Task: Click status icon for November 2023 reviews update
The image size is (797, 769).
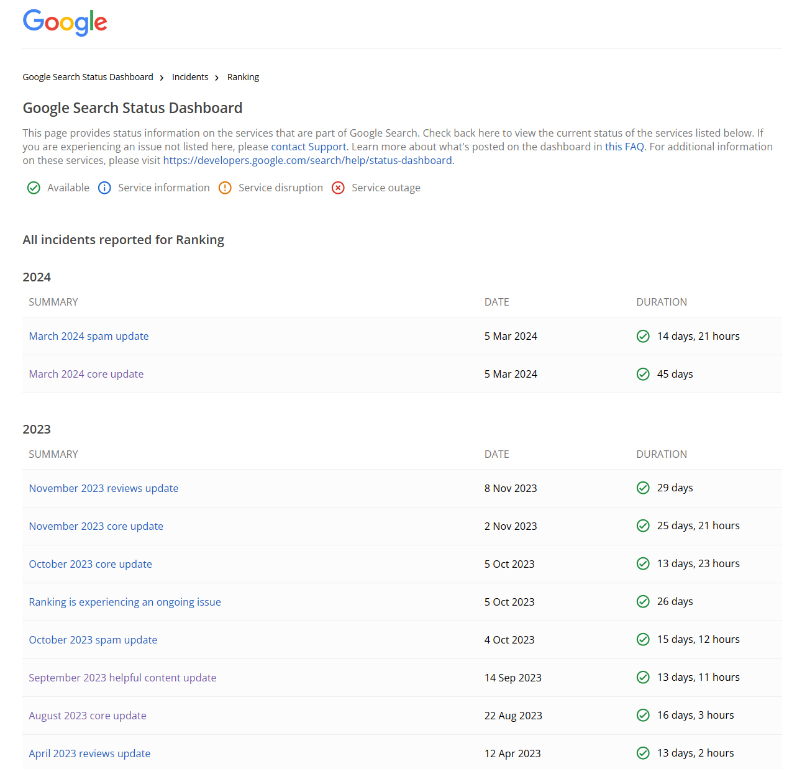Action: [643, 488]
